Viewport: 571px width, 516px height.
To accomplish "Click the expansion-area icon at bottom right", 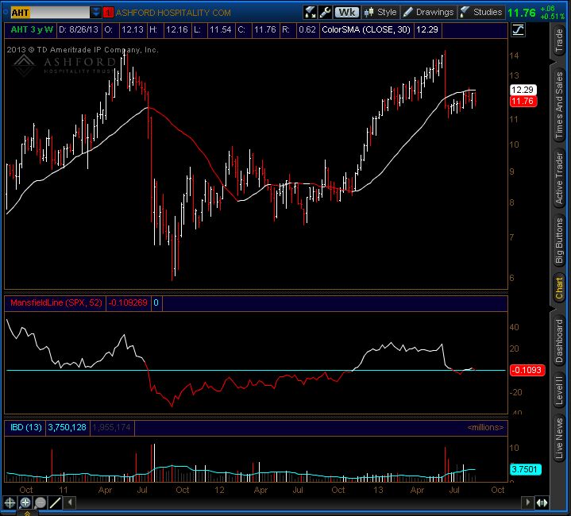I will tap(542, 503).
